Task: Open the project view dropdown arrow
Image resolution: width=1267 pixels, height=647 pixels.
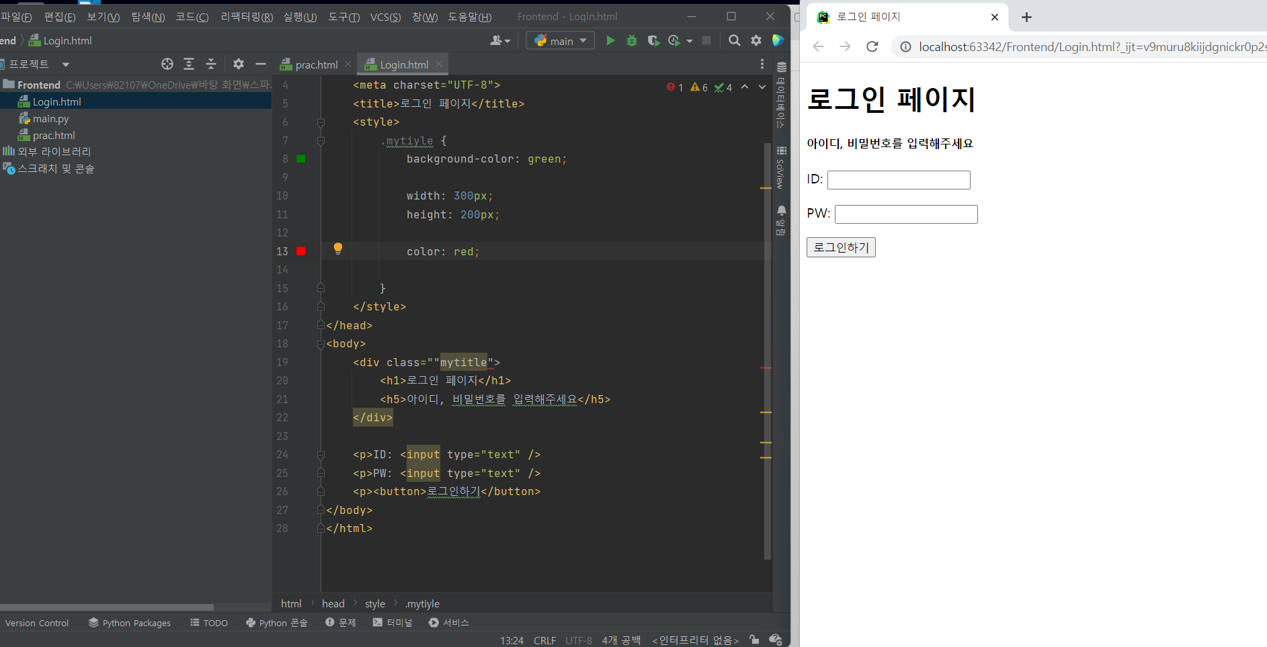Action: point(65,64)
